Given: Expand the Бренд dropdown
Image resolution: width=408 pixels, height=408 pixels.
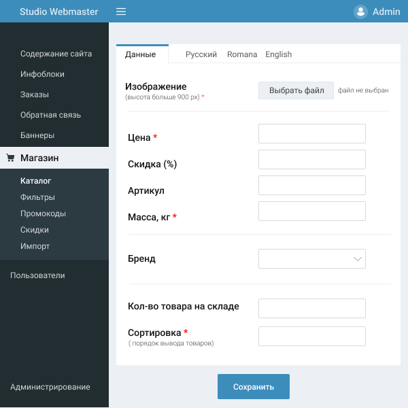Looking at the screenshot, I should click(312, 258).
